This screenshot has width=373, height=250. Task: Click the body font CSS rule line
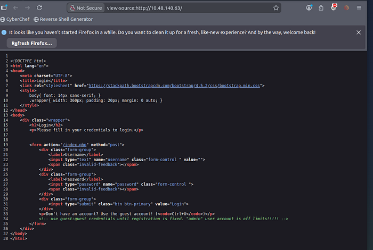pos(65,95)
